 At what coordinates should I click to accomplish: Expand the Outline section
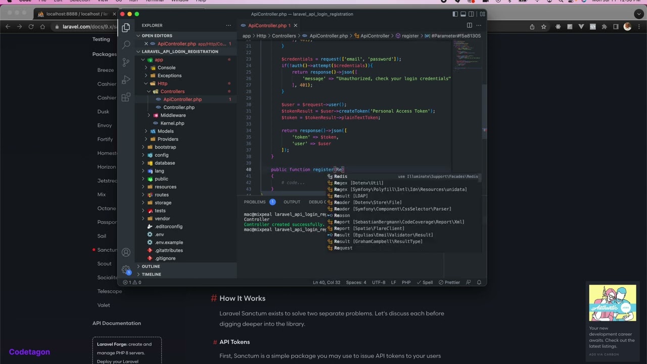pyautogui.click(x=151, y=266)
